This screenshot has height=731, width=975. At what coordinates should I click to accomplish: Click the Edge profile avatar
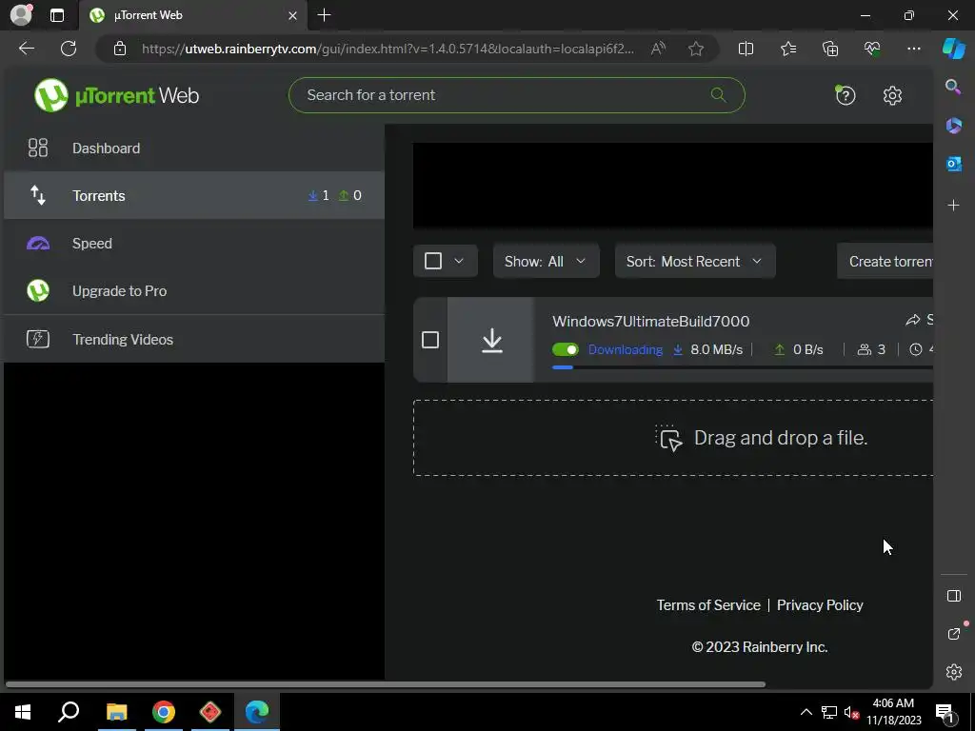pyautogui.click(x=21, y=15)
